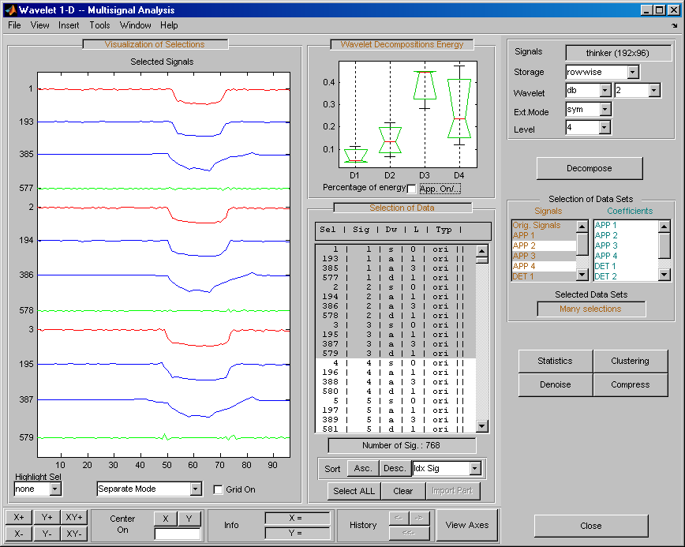Enable the Grid On checkbox
Image resolution: width=685 pixels, height=547 pixels.
(x=219, y=489)
